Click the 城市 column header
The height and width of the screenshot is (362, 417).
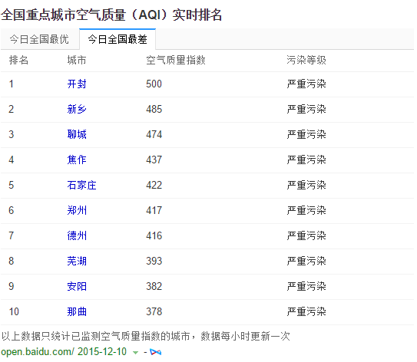[x=77, y=61]
